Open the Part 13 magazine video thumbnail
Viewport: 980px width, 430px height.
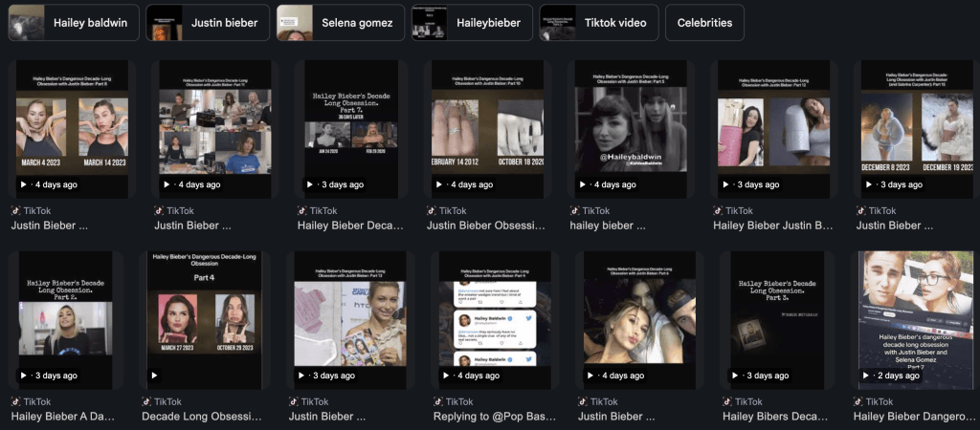350,320
